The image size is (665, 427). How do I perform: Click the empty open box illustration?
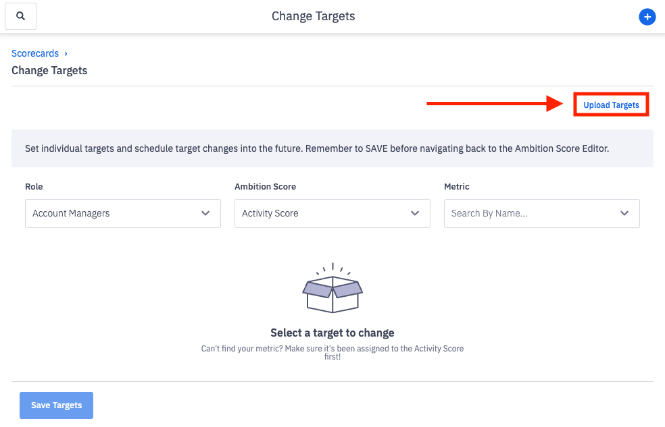coord(332,289)
